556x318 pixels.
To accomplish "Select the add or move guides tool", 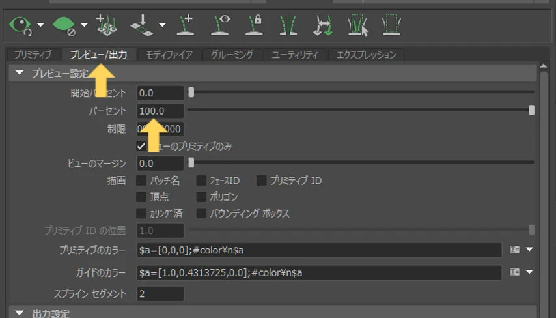I will pyautogui.click(x=107, y=25).
